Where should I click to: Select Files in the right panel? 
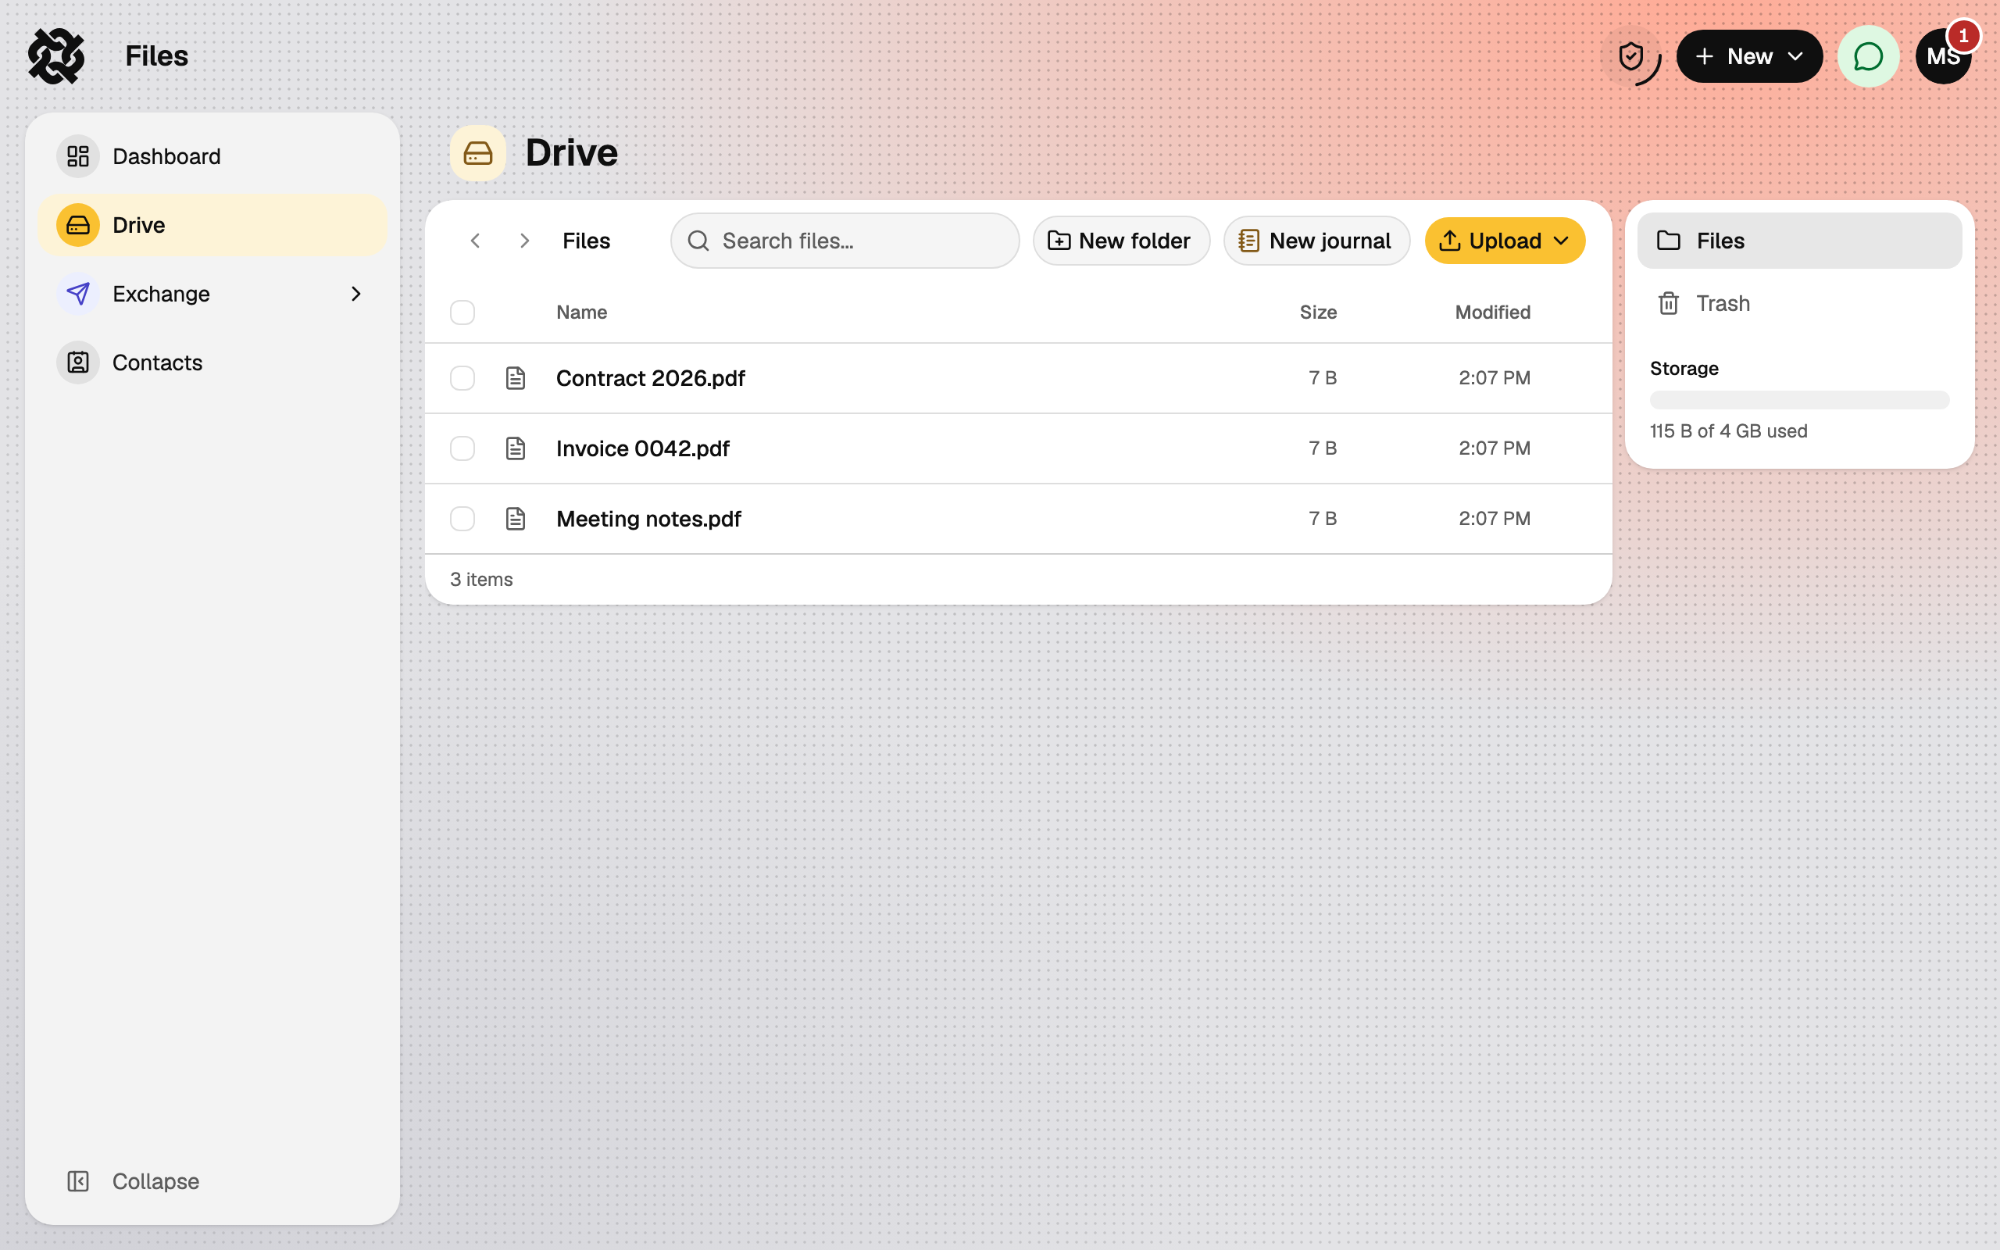pyautogui.click(x=1799, y=241)
